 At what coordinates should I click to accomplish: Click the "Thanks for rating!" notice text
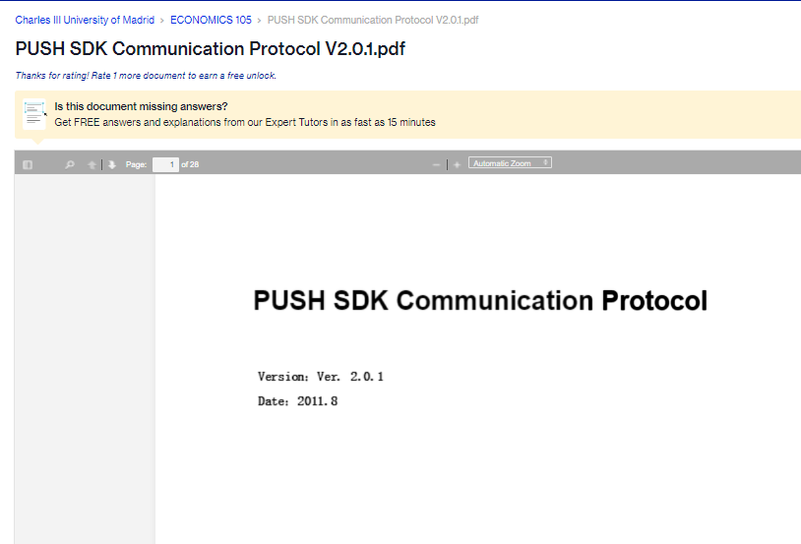tap(146, 76)
